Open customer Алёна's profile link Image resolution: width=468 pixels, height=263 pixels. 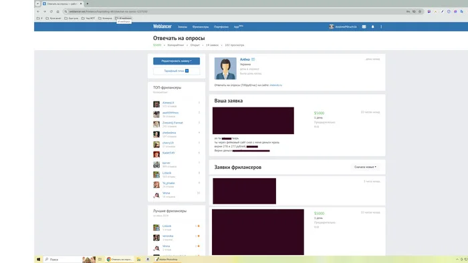coord(245,59)
